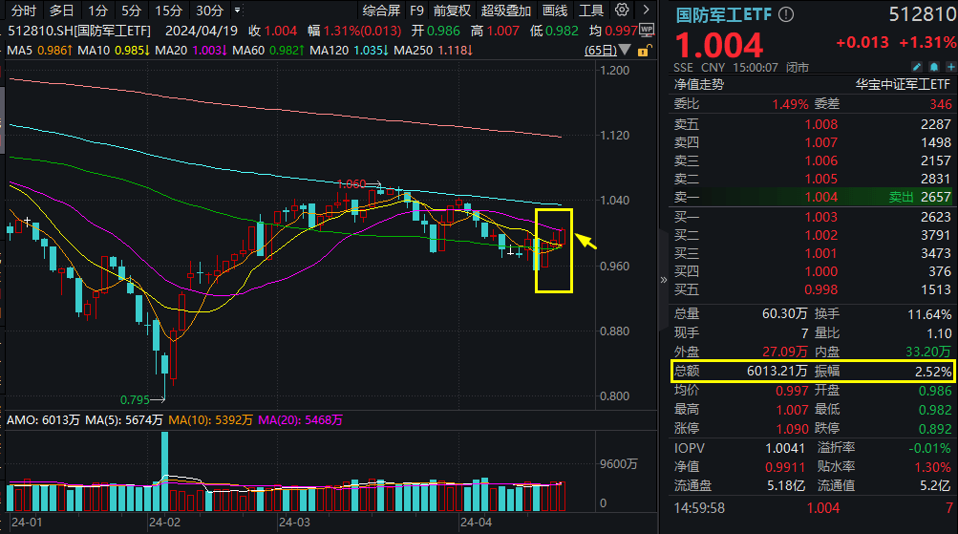
Task: Click the MA120 1.035 indicator label
Action: pos(349,50)
